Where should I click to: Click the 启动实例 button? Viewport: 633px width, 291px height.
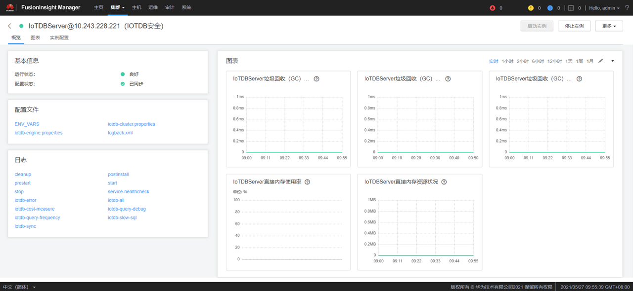tap(537, 26)
